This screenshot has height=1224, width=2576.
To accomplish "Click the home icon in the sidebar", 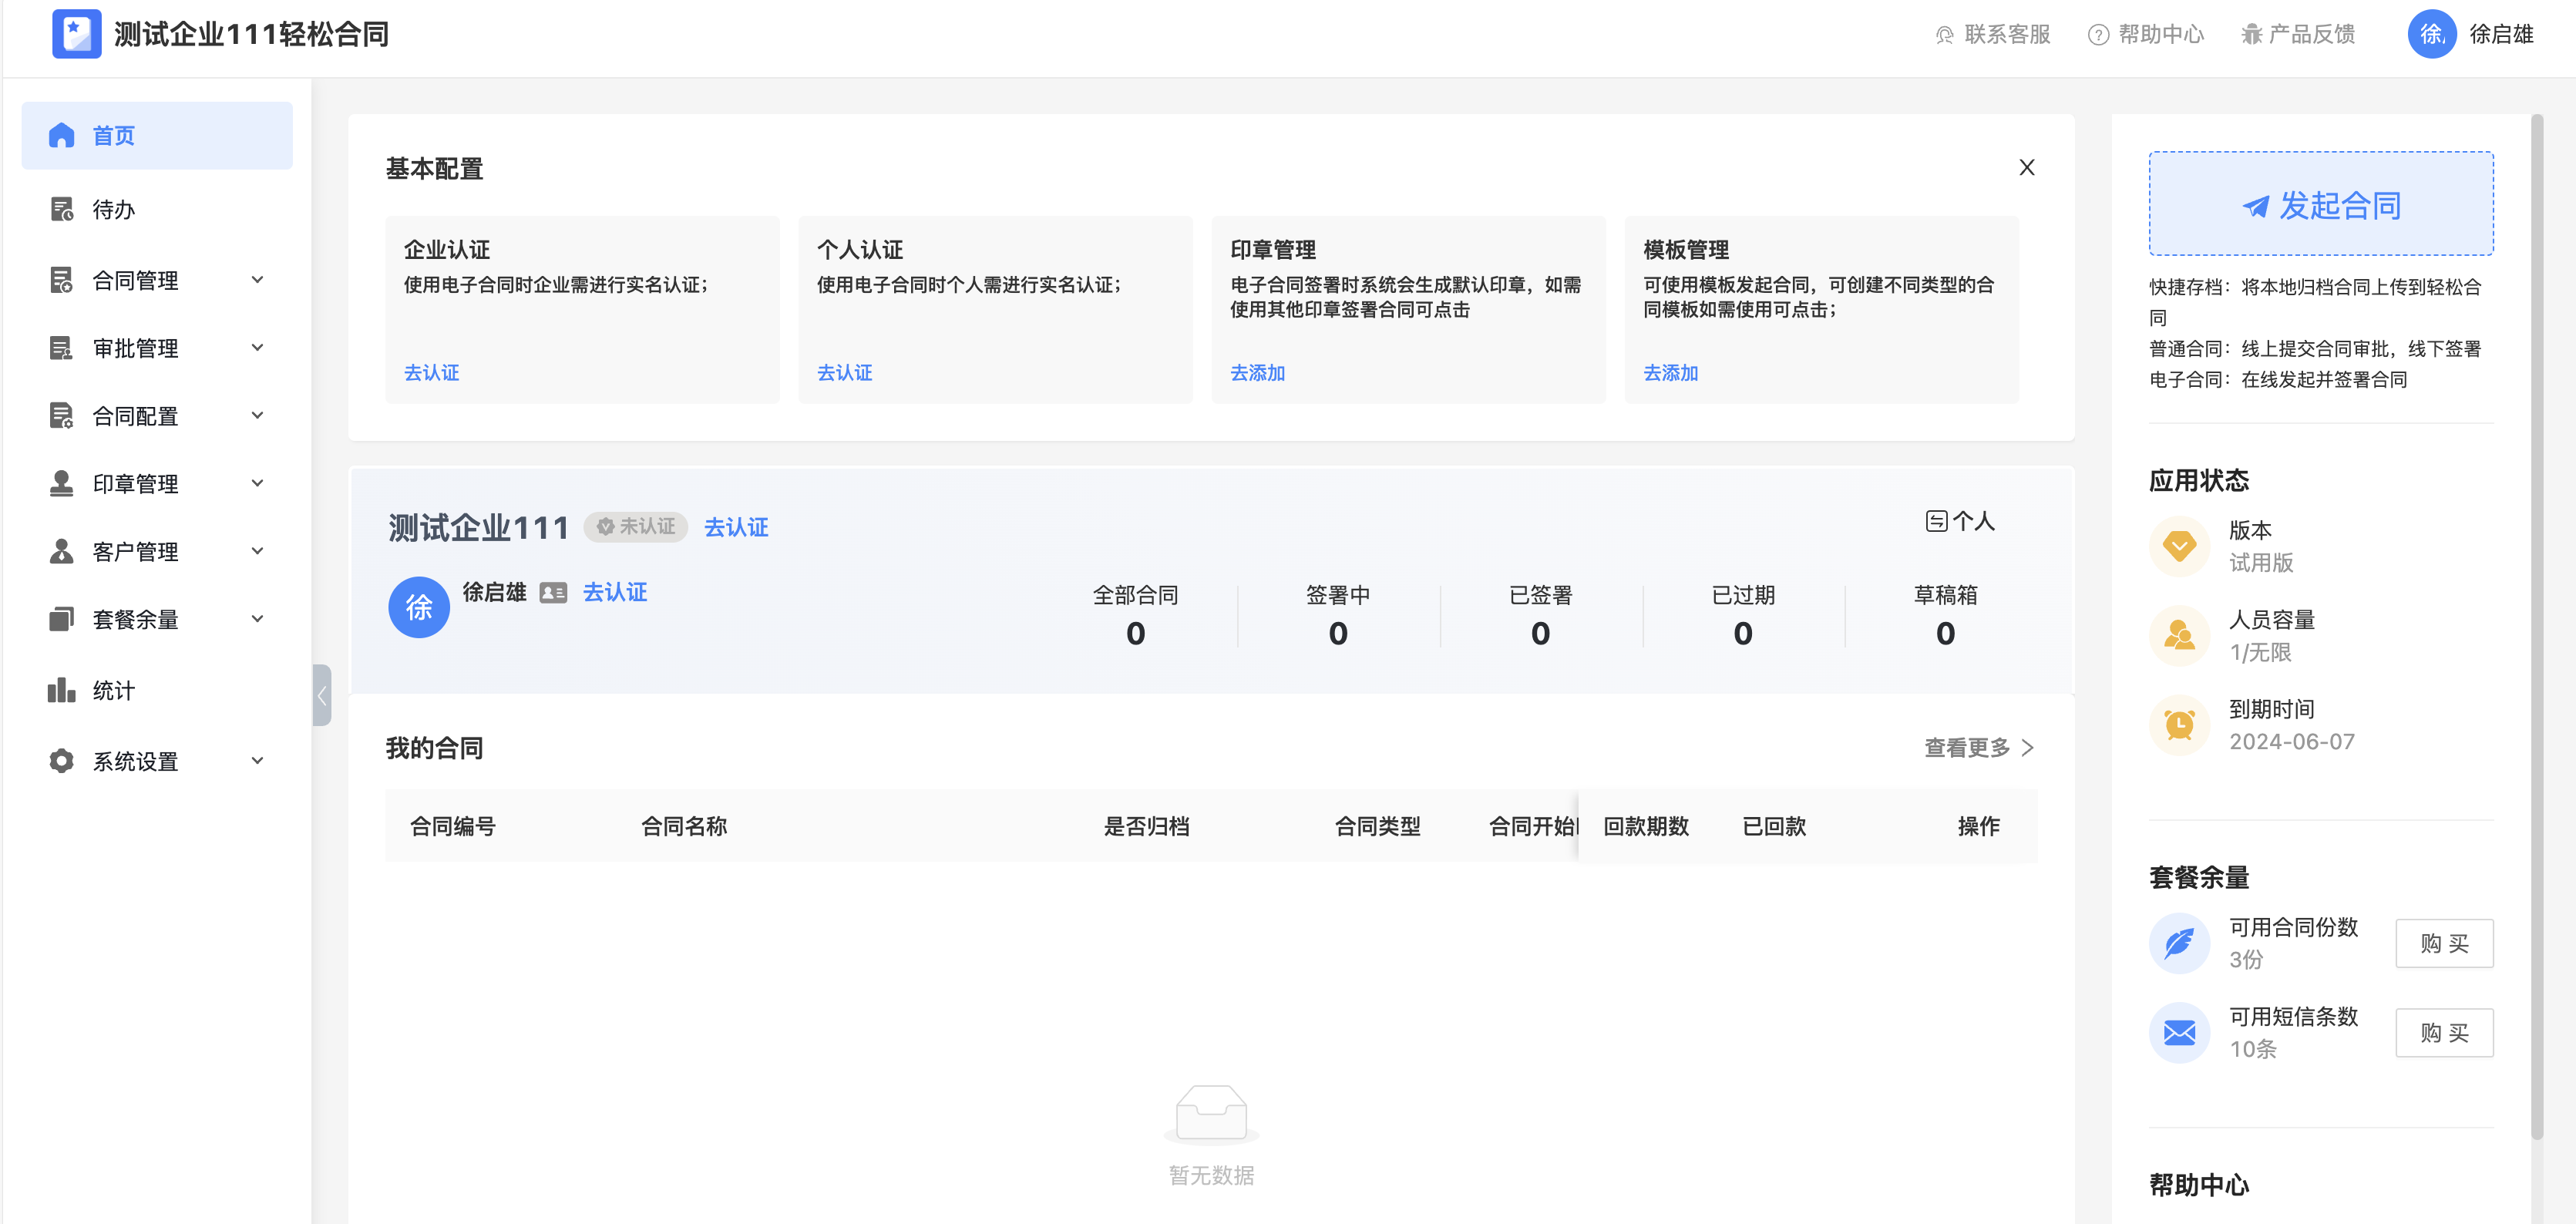I will point(62,135).
